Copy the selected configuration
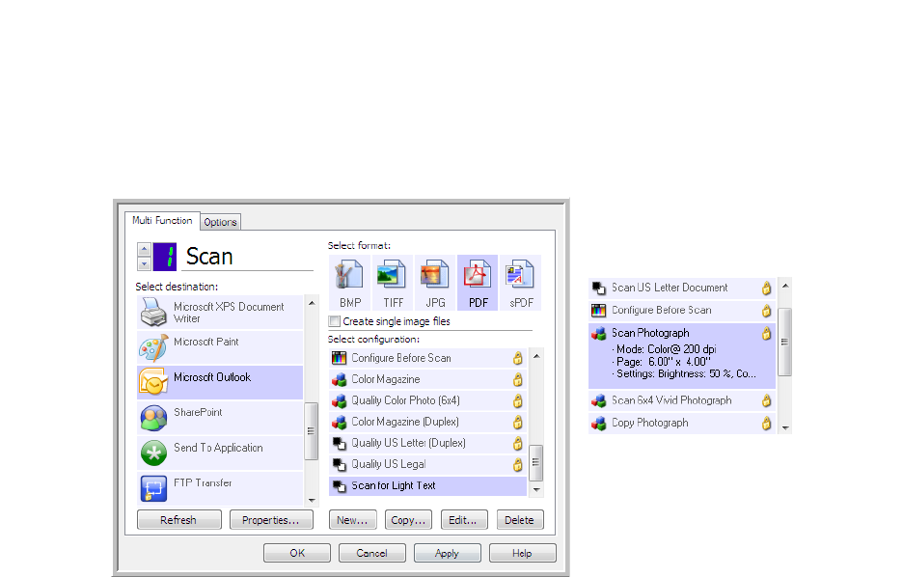 click(408, 520)
